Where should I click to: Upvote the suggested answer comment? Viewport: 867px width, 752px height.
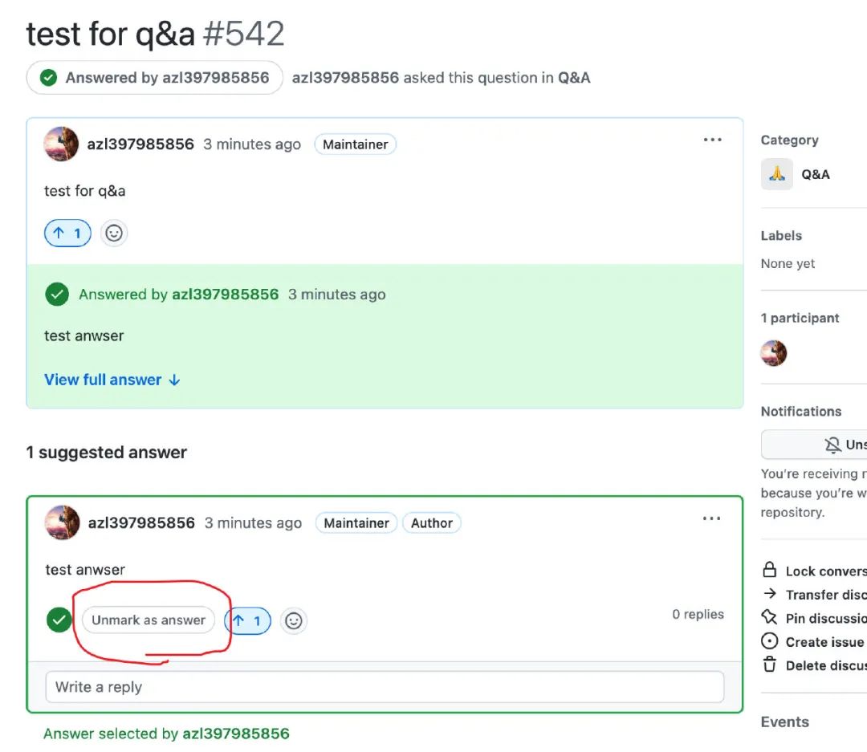[248, 621]
